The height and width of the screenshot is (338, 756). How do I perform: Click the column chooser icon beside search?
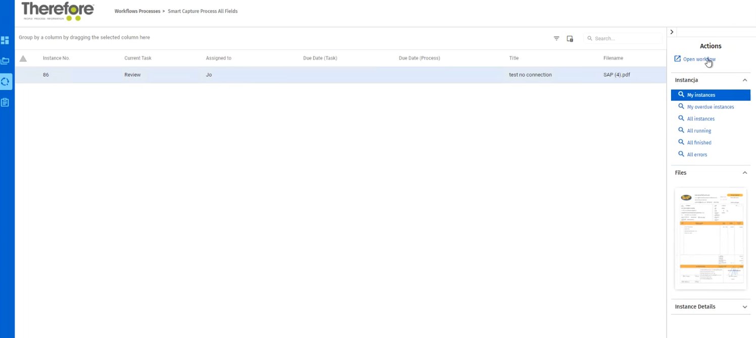570,38
